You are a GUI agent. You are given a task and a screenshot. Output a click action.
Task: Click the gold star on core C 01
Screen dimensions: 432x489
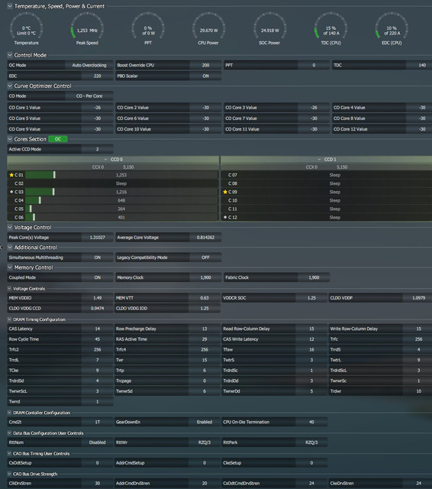[11, 175]
